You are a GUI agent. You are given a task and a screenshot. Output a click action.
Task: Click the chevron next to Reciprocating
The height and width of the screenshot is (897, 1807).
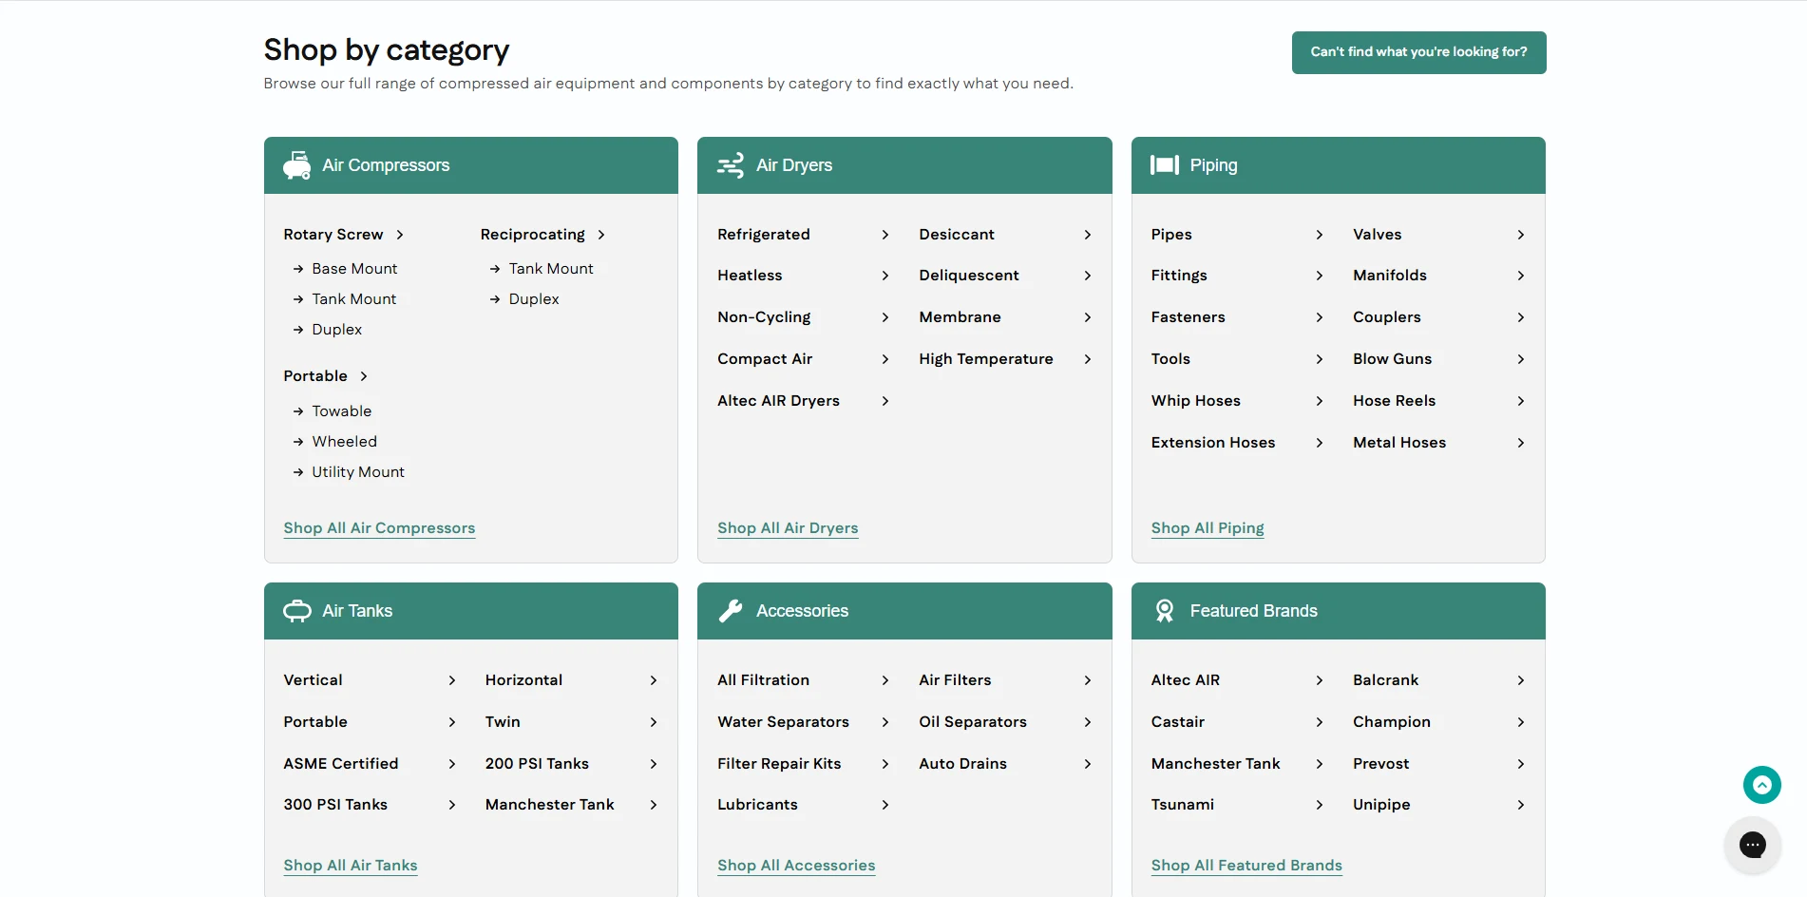601,235
